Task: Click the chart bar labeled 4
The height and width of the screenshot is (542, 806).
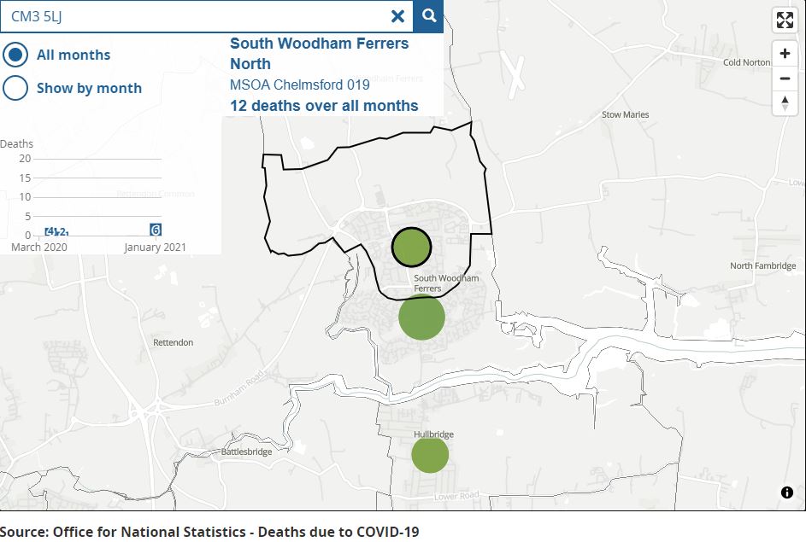Action: point(50,231)
